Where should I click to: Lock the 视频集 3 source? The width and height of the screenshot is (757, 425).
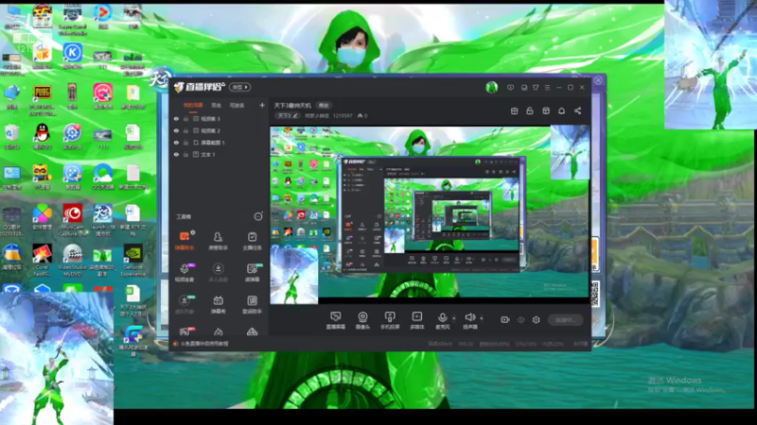[x=185, y=119]
